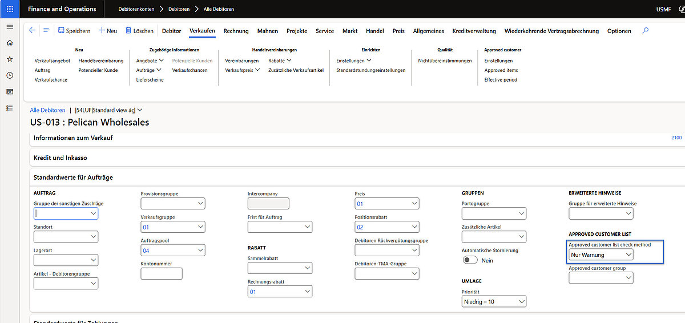The width and height of the screenshot is (685, 323).
Task: Expand the Kredit und Inkasso section
Action: pos(60,158)
